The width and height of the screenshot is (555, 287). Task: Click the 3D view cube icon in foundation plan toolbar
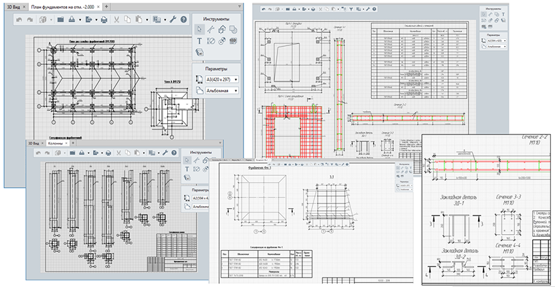tap(42, 19)
